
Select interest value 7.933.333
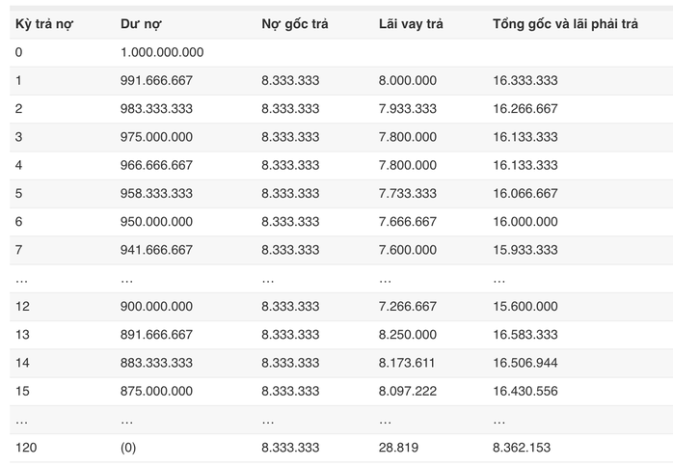point(407,109)
